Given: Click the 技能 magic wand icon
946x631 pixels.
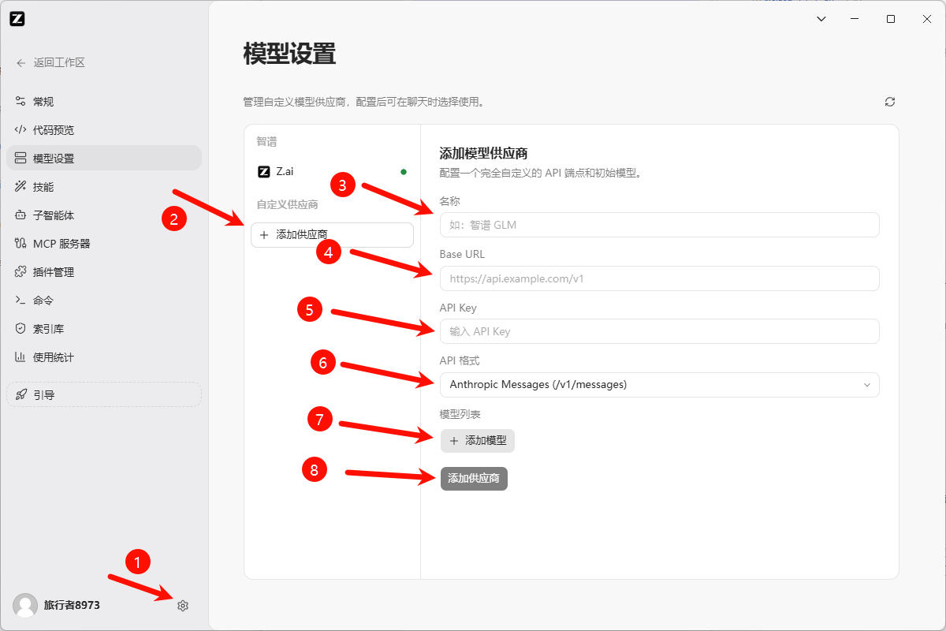Looking at the screenshot, I should coord(20,187).
